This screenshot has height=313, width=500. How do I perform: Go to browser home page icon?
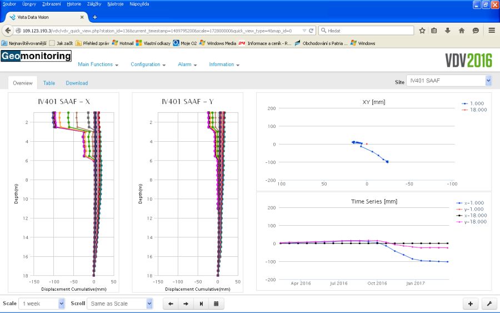(x=462, y=31)
